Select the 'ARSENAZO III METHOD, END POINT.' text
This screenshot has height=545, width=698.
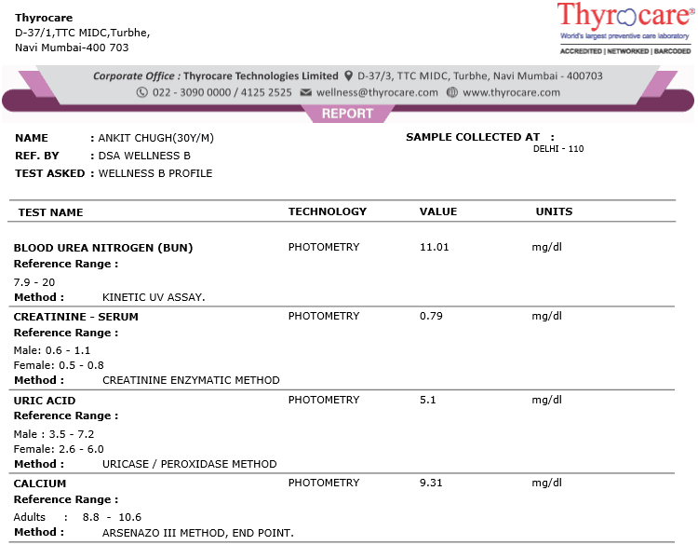tap(198, 534)
